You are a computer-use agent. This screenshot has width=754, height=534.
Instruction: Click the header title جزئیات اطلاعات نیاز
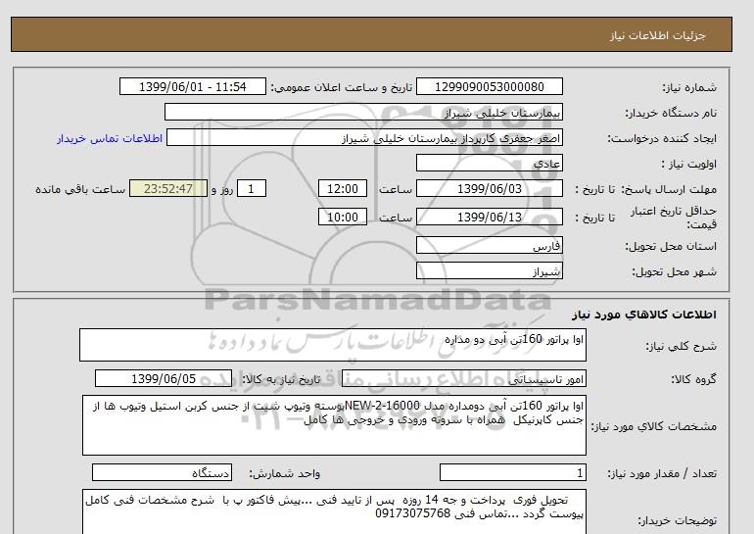click(657, 35)
